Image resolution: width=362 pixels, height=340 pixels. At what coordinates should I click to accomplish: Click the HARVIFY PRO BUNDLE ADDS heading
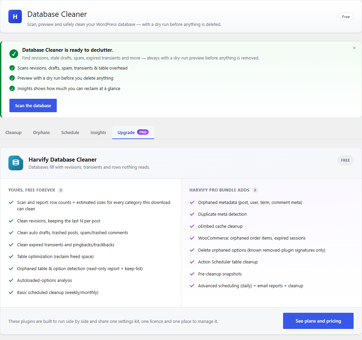(x=219, y=190)
